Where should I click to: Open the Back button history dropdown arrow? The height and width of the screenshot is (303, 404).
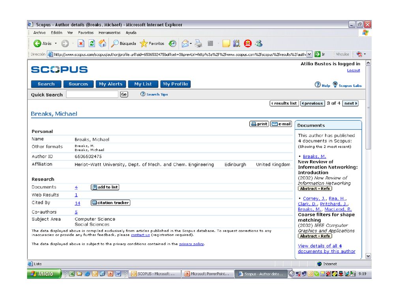coord(56,43)
